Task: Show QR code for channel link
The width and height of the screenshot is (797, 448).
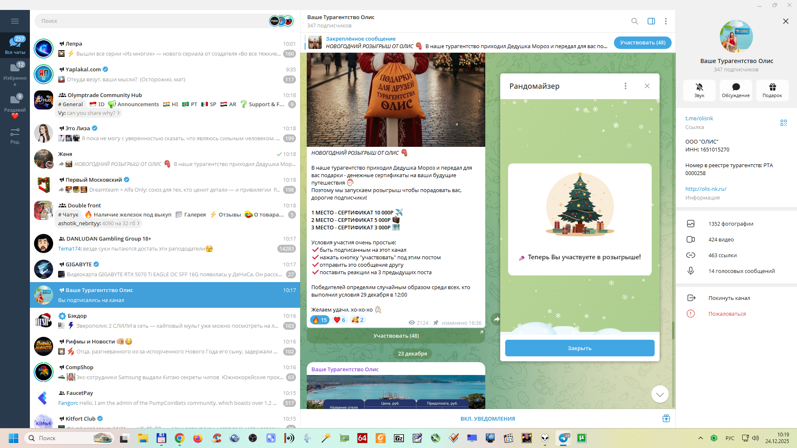Action: (783, 123)
